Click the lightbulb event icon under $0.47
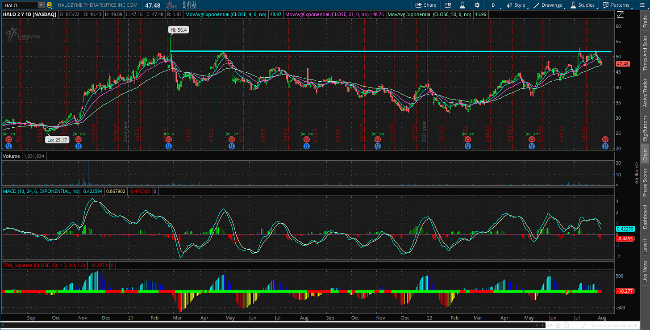Screen dimensions: 650x330 coord(531,146)
